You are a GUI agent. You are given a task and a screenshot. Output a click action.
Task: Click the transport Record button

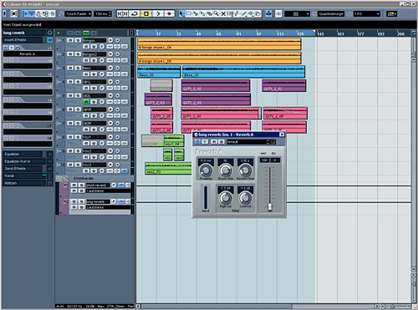coord(169,13)
